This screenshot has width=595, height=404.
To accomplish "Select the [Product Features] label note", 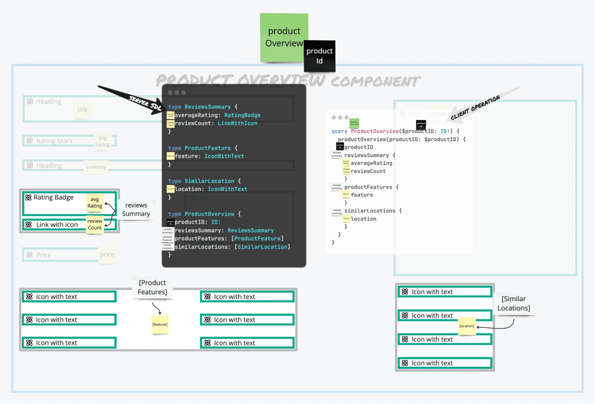I will click(153, 287).
